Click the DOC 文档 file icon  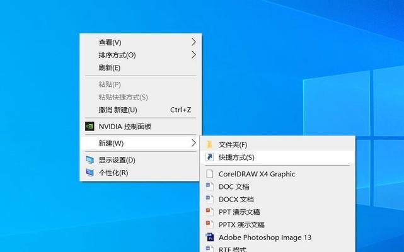click(x=209, y=186)
